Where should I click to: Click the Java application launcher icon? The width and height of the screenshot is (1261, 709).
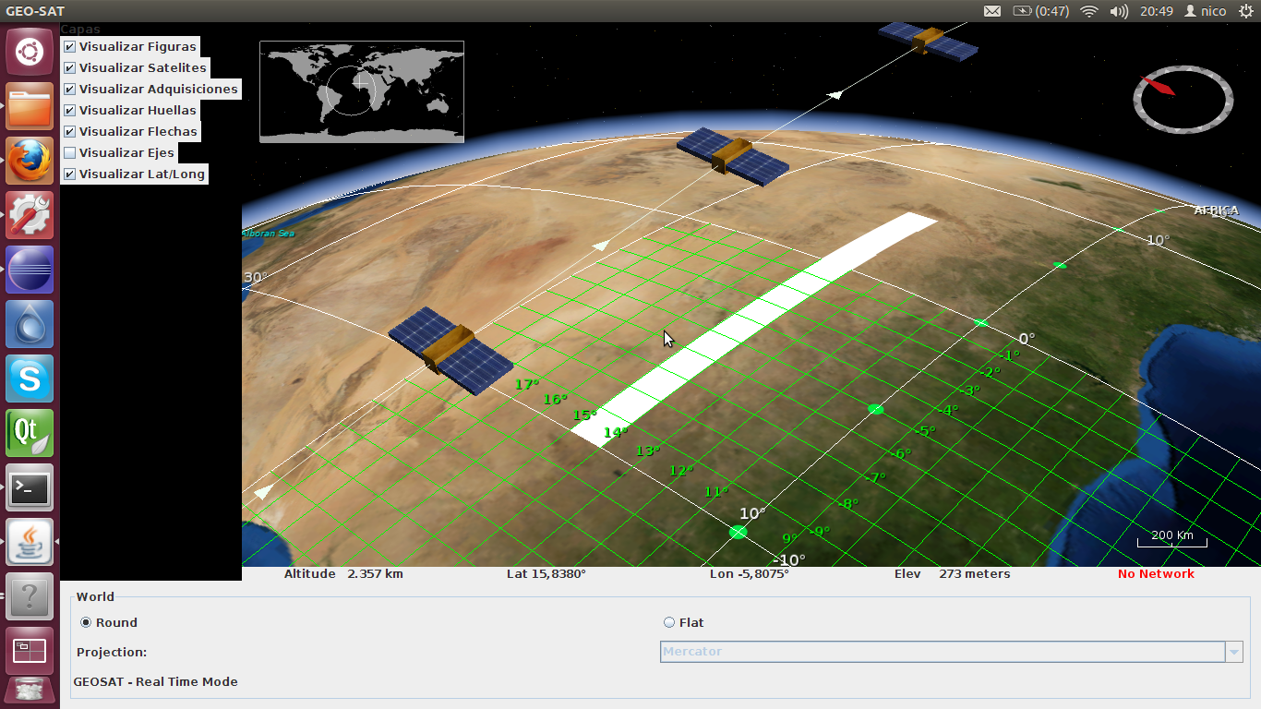coord(30,542)
